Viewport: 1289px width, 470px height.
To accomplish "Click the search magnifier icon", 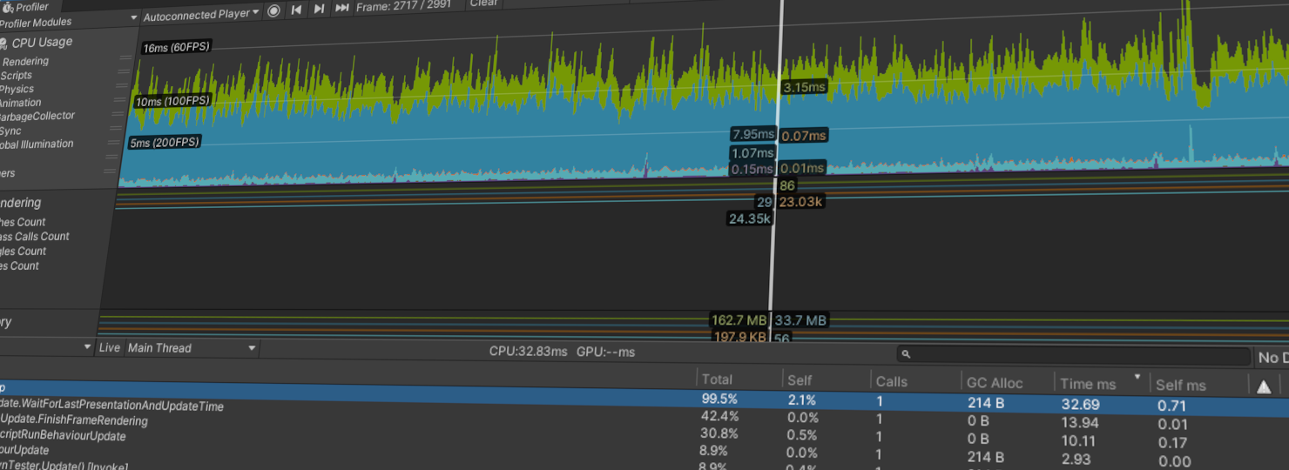I will pos(906,355).
